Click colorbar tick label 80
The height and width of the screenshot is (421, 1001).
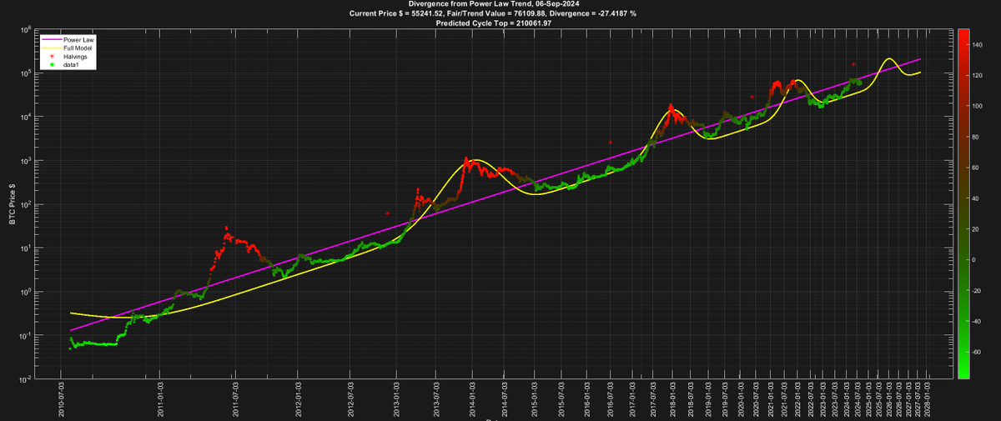pos(977,137)
